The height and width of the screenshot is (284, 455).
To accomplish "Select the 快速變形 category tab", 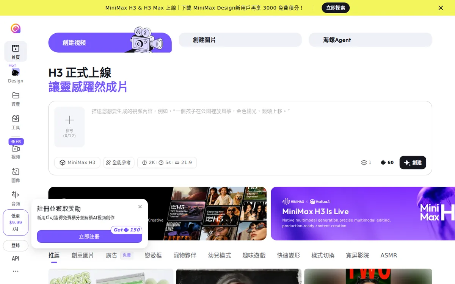I will coord(289,256).
